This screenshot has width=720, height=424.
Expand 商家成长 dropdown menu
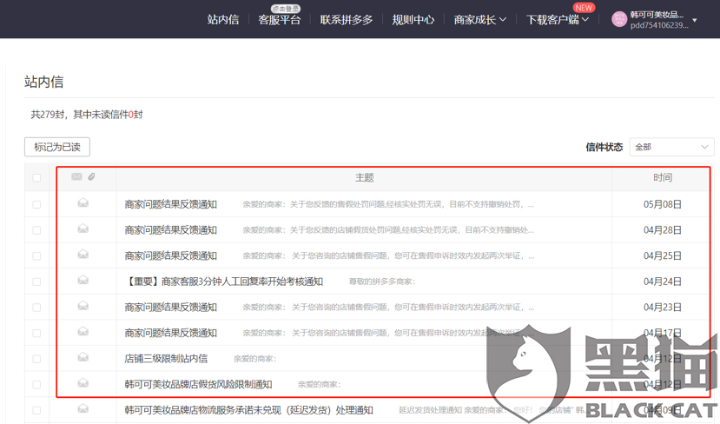point(479,20)
